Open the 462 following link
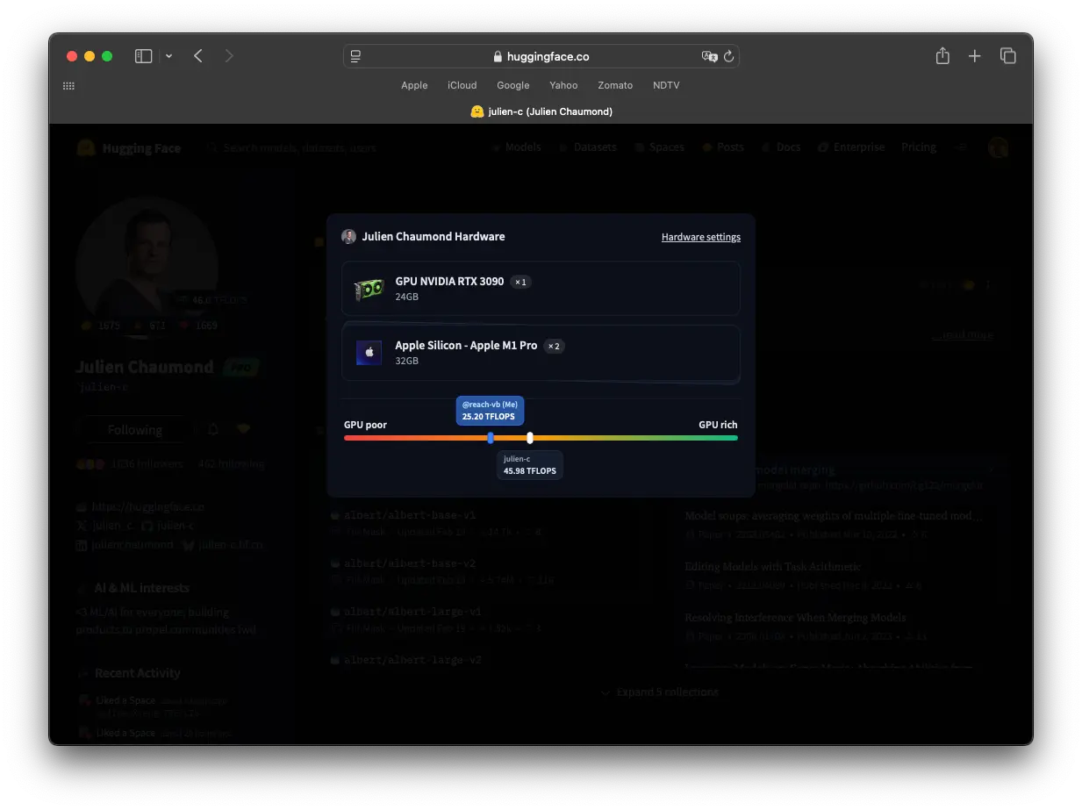The image size is (1082, 810). [231, 463]
